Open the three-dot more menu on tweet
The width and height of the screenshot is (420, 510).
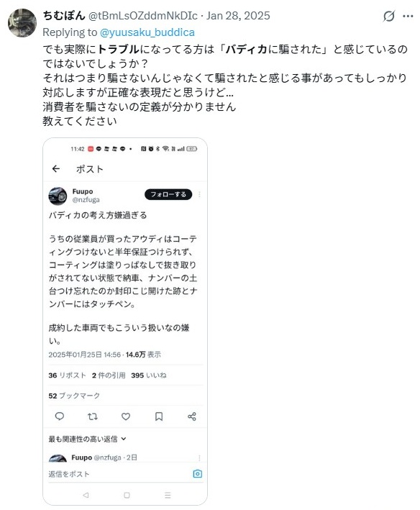(408, 16)
